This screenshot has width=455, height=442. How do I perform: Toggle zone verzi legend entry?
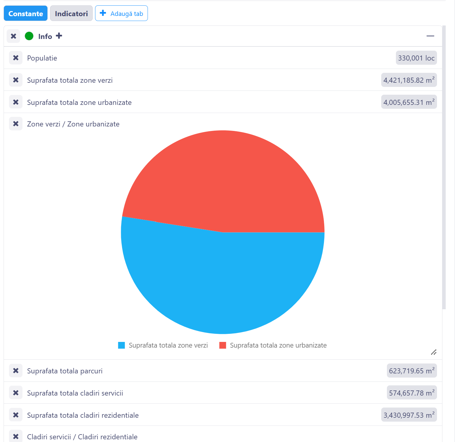point(163,345)
